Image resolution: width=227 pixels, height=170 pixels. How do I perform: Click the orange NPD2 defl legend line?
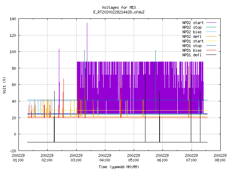(x=211, y=36)
